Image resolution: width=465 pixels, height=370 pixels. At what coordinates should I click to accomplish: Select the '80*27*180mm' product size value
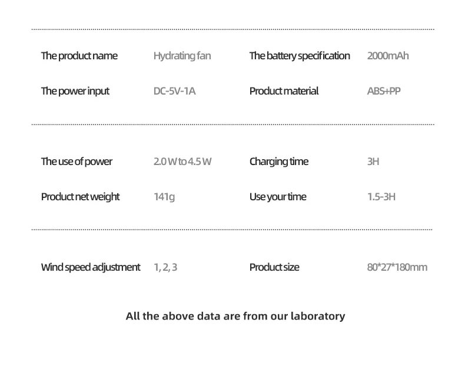click(397, 267)
